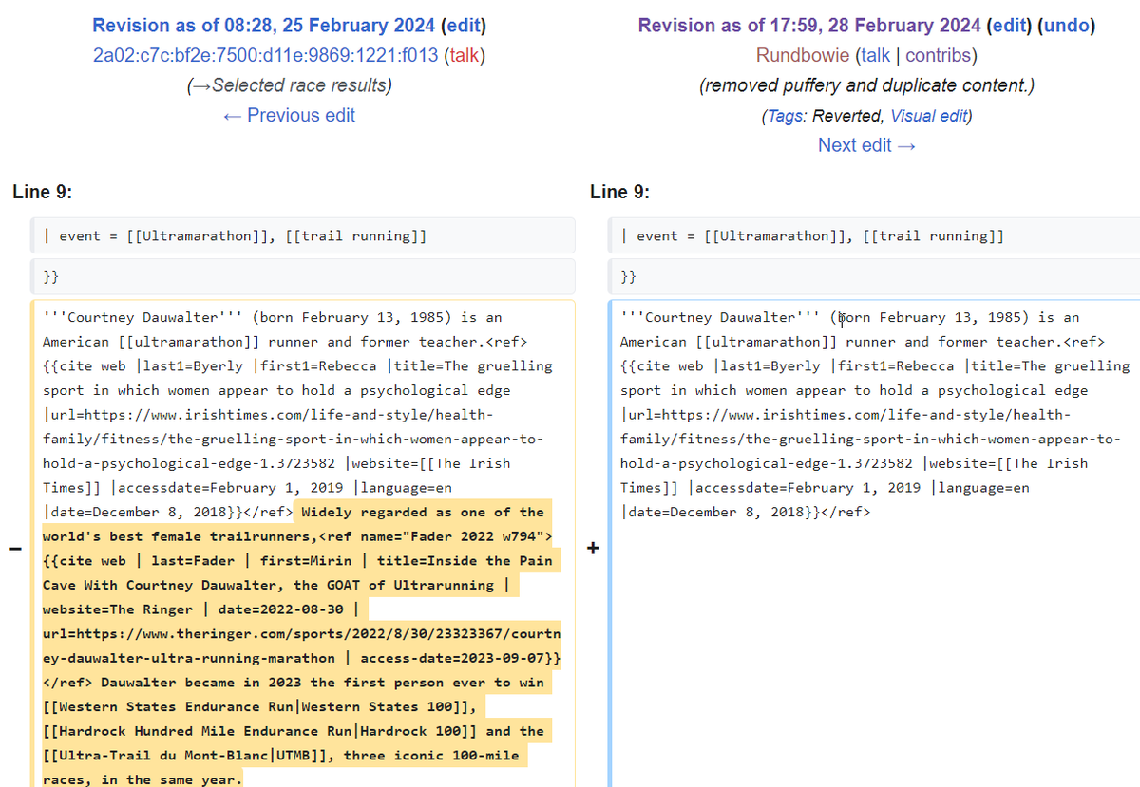
Task: Open Rundbowie's talk page
Action: tap(876, 55)
